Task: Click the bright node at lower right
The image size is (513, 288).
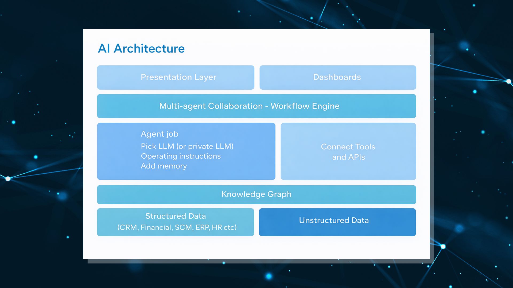Action: point(443,247)
